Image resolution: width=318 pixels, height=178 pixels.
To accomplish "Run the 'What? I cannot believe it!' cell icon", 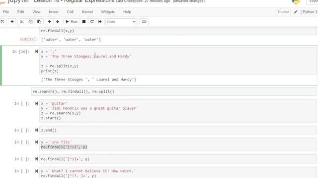I will pos(36,171).
